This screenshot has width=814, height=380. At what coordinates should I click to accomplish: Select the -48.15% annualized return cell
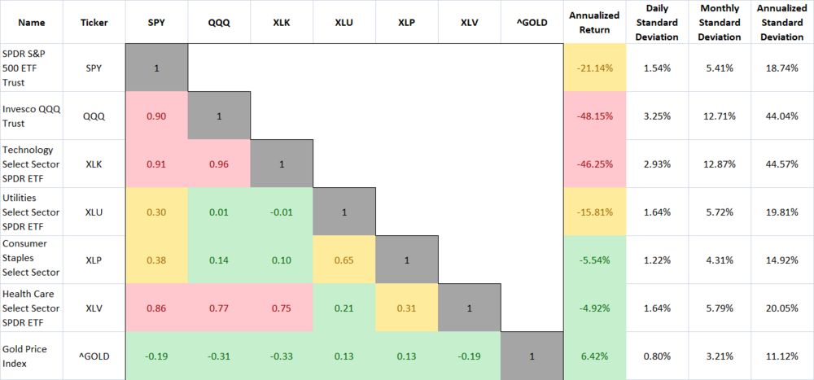pos(595,116)
